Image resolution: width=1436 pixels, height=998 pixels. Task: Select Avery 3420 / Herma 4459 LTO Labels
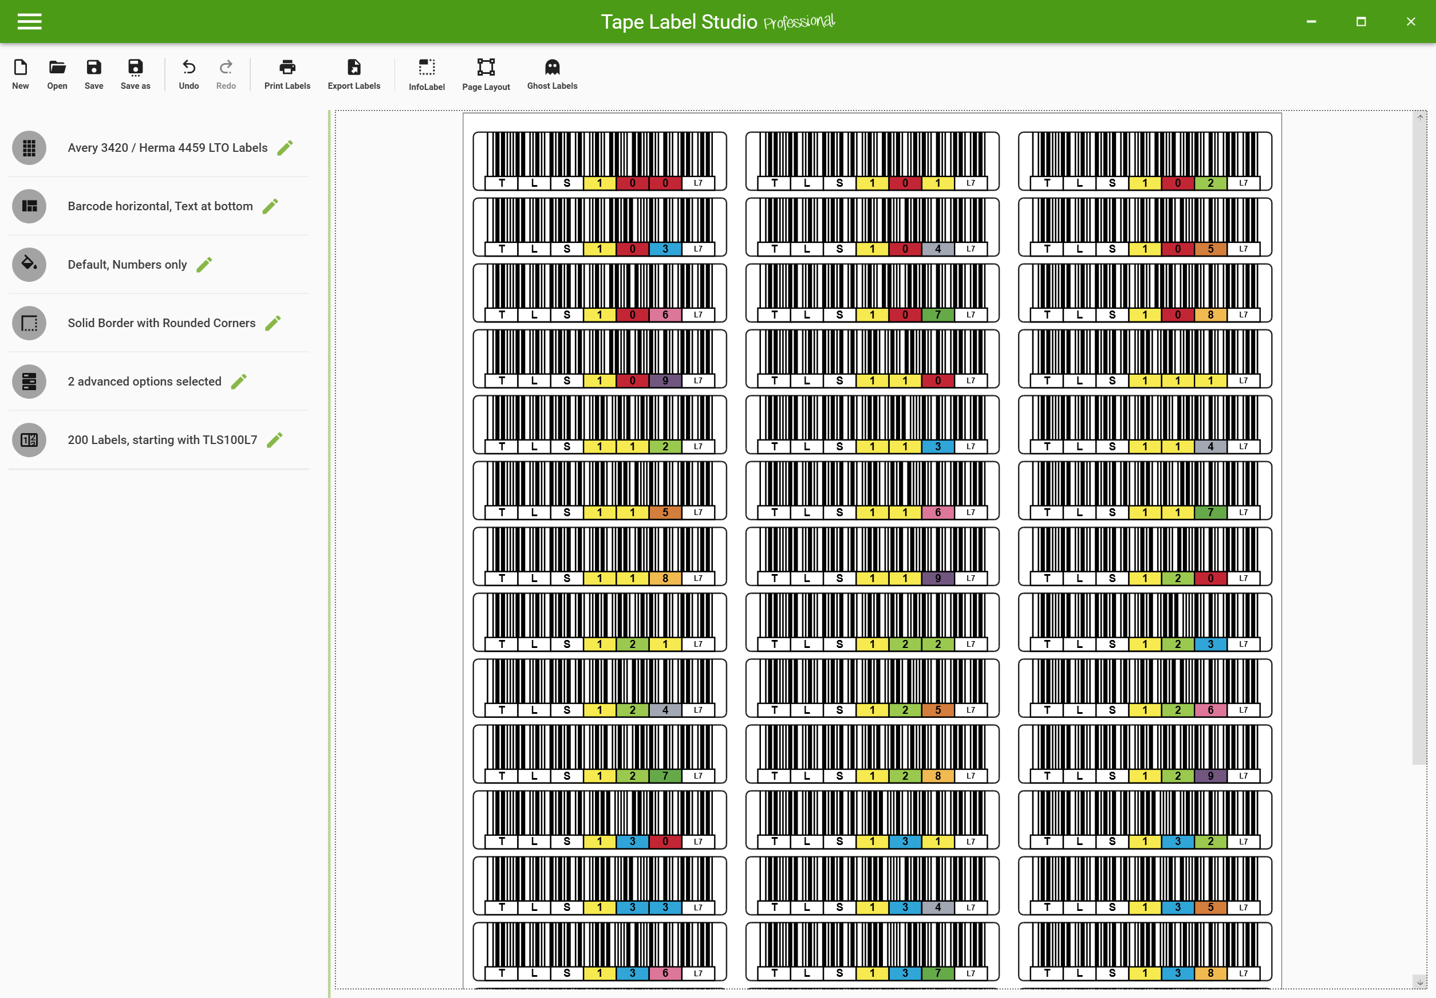pyautogui.click(x=167, y=148)
